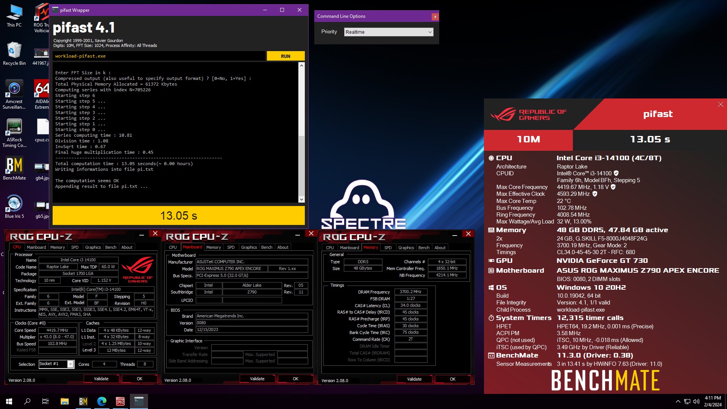Close the Command Line Options window
The image size is (727, 409).
coord(435,17)
